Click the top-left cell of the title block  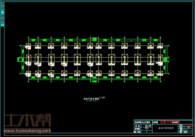(x=141, y=121)
